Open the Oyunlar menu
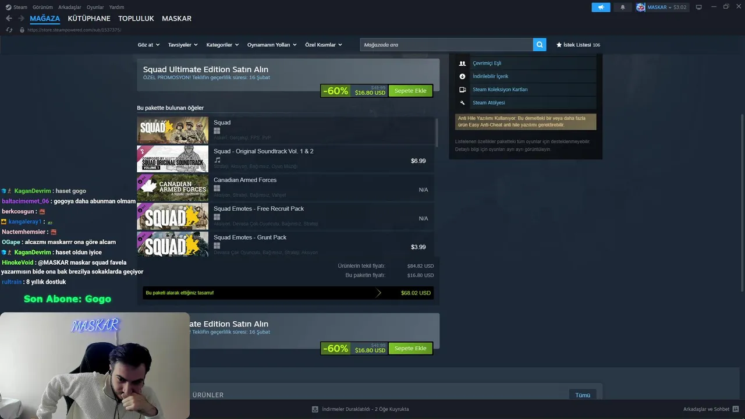745x419 pixels. pos(95,7)
